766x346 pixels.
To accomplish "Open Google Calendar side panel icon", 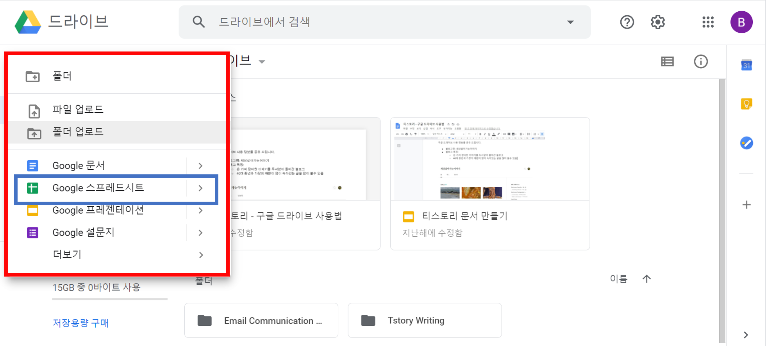I will point(746,65).
